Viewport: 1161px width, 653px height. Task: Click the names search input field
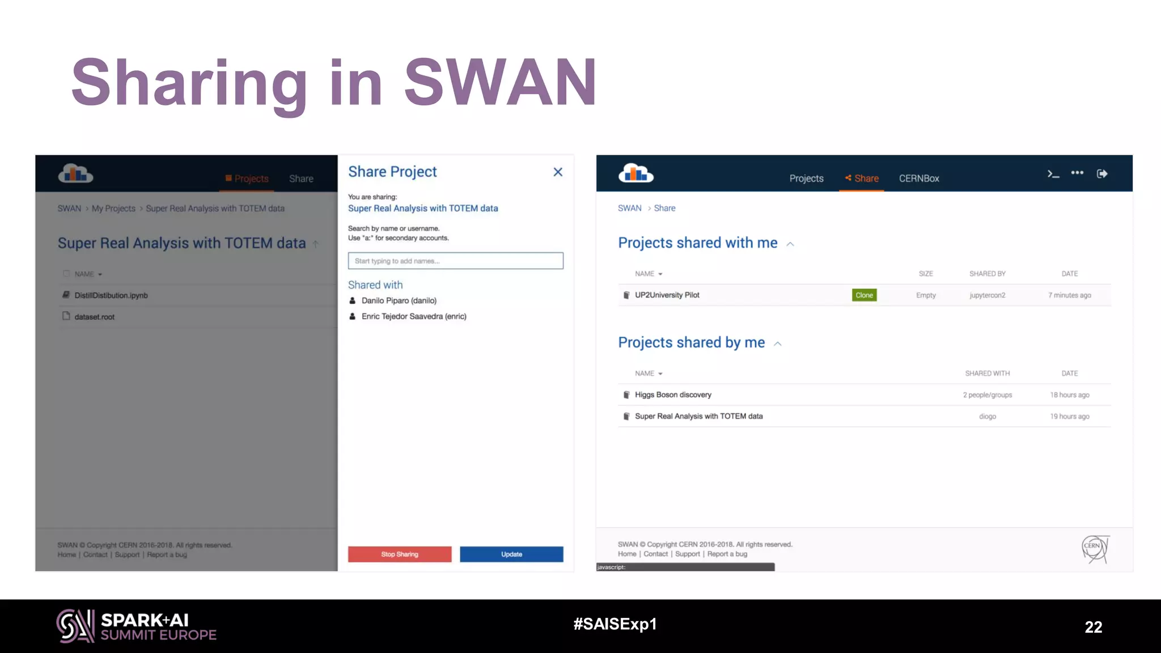(x=456, y=261)
